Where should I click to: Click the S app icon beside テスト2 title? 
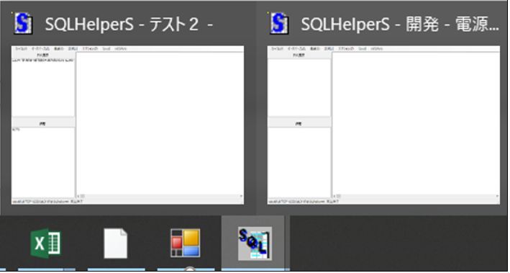[23, 23]
